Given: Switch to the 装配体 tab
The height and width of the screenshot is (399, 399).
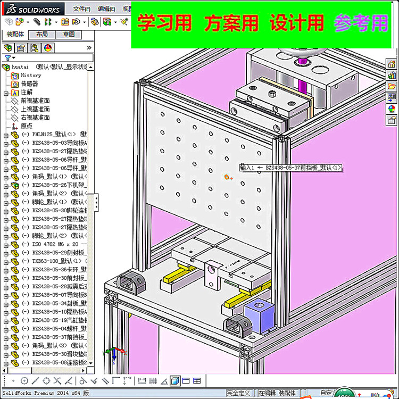Looking at the screenshot, I should click(15, 34).
